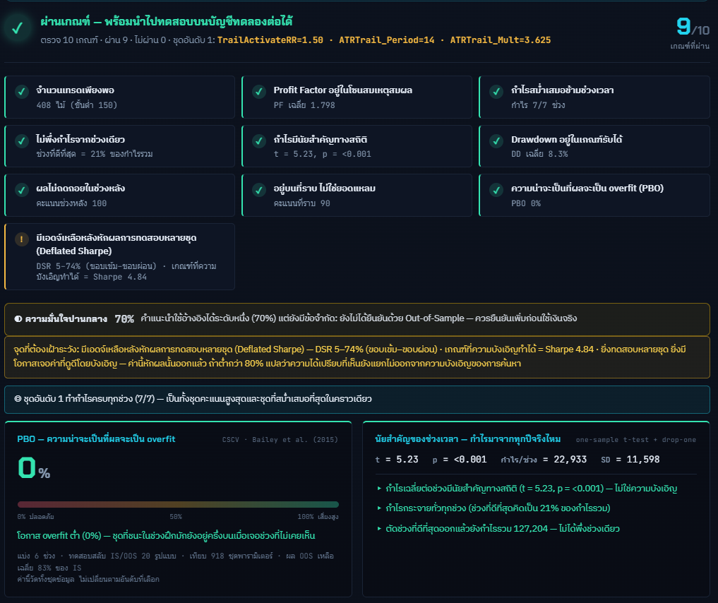Click the "408 ไม้ (ขั้นต่ำ 150)" value
The width and height of the screenshot is (718, 603).
pos(77,105)
